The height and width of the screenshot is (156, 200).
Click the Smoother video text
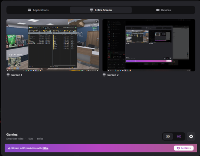click(15, 139)
